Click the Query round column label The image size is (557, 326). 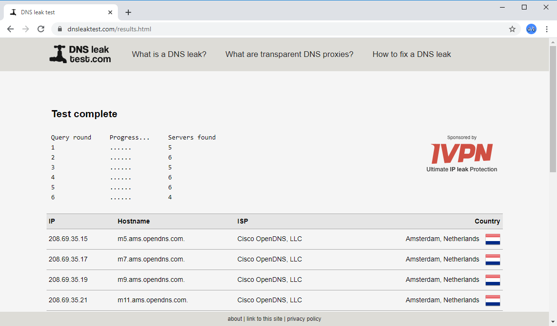coord(71,137)
